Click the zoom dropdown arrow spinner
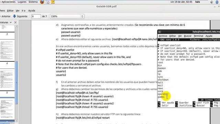The image size is (220, 124). click(x=82, y=16)
